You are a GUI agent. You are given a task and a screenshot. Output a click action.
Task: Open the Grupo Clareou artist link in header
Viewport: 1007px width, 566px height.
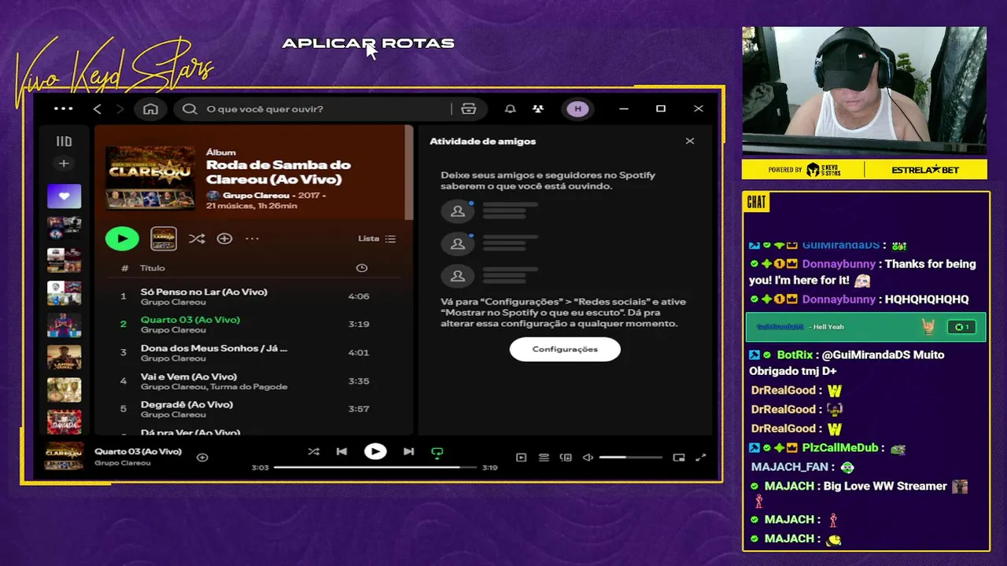(256, 195)
